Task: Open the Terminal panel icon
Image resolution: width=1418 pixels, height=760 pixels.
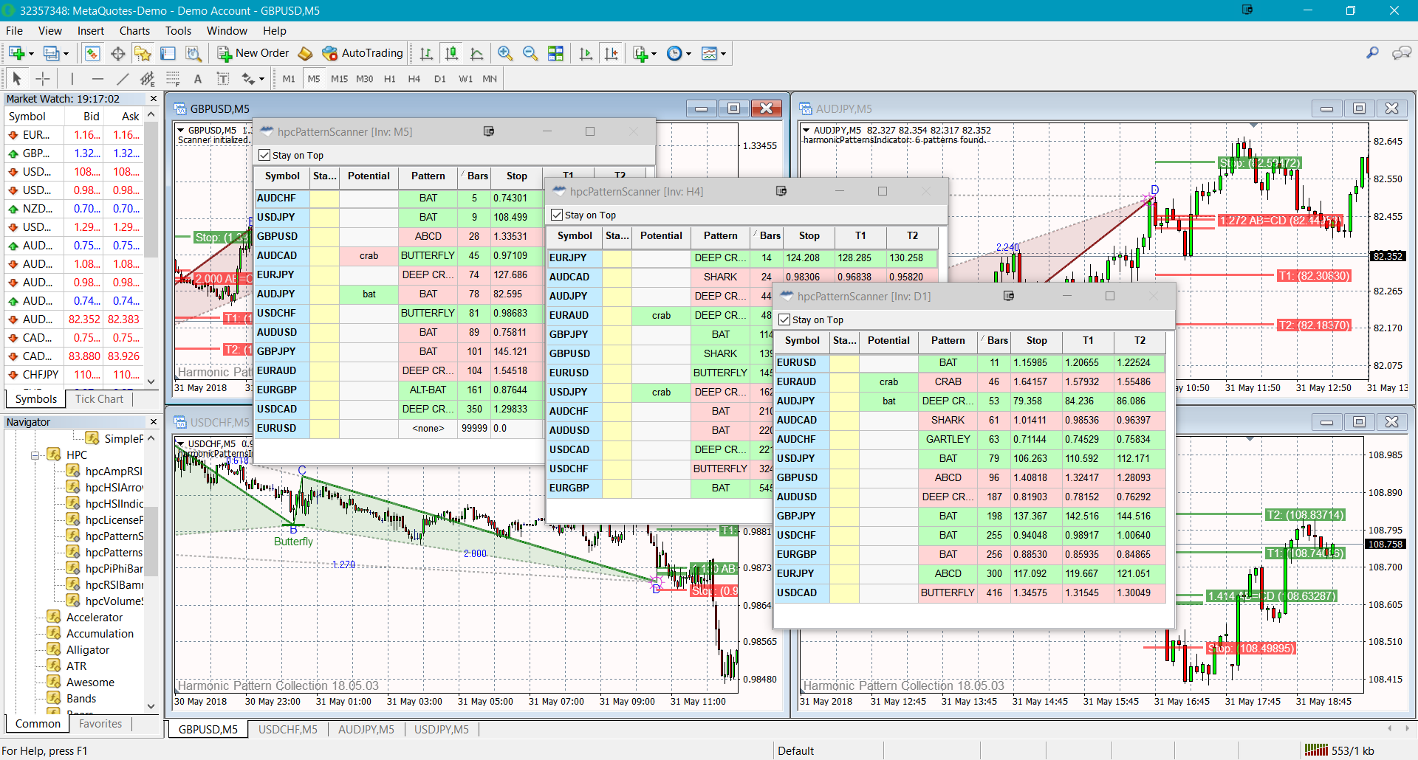Action: click(168, 53)
